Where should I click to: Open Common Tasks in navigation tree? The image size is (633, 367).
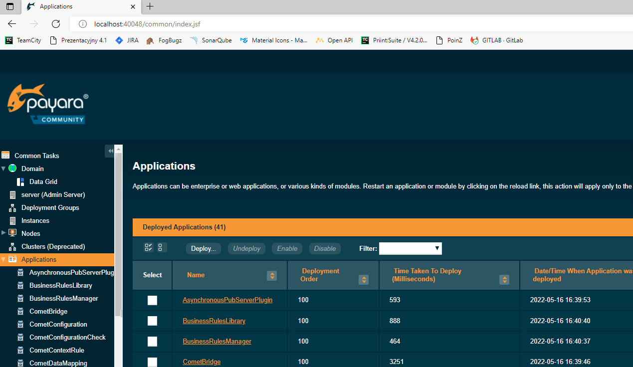tap(36, 156)
